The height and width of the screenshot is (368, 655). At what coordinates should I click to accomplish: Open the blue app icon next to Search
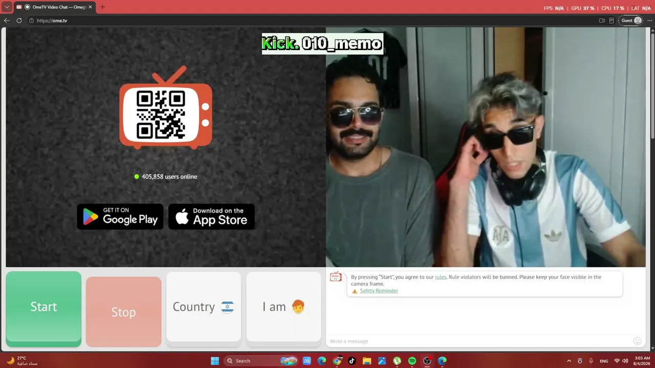click(307, 361)
